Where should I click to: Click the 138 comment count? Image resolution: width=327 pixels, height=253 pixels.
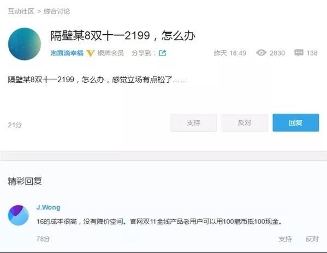(x=312, y=53)
